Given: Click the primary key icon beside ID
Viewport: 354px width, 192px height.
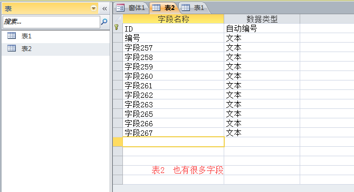Looking at the screenshot, I should pos(117,27).
